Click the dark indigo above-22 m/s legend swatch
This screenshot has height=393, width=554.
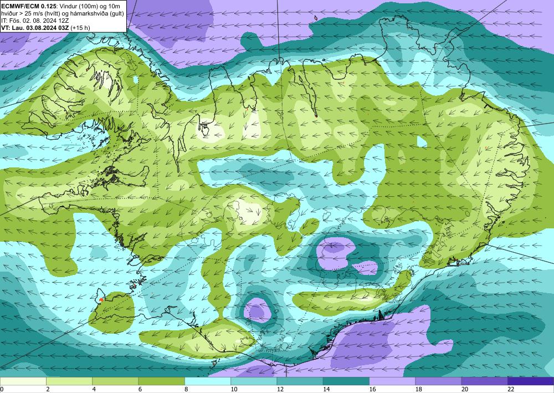[531, 381]
